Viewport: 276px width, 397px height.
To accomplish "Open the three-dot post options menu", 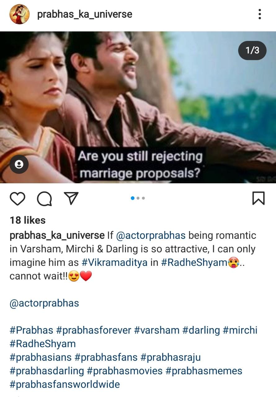I will (260, 14).
